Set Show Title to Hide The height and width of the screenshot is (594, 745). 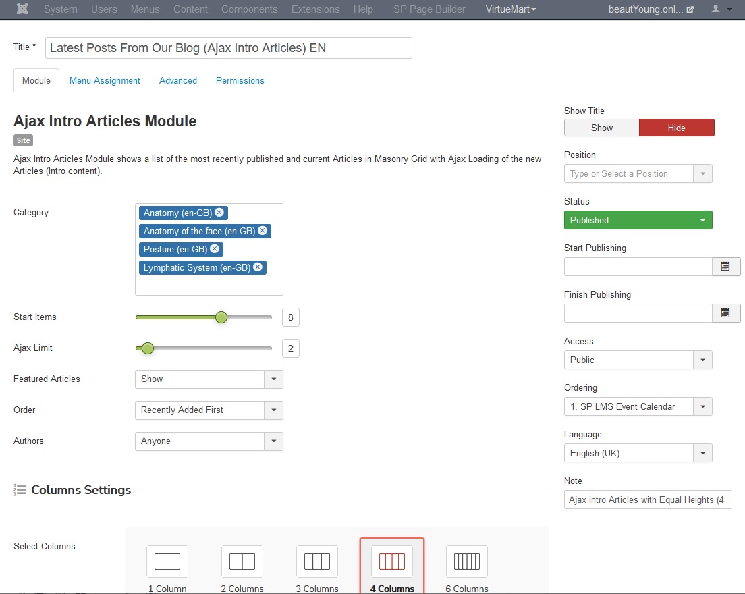(676, 128)
